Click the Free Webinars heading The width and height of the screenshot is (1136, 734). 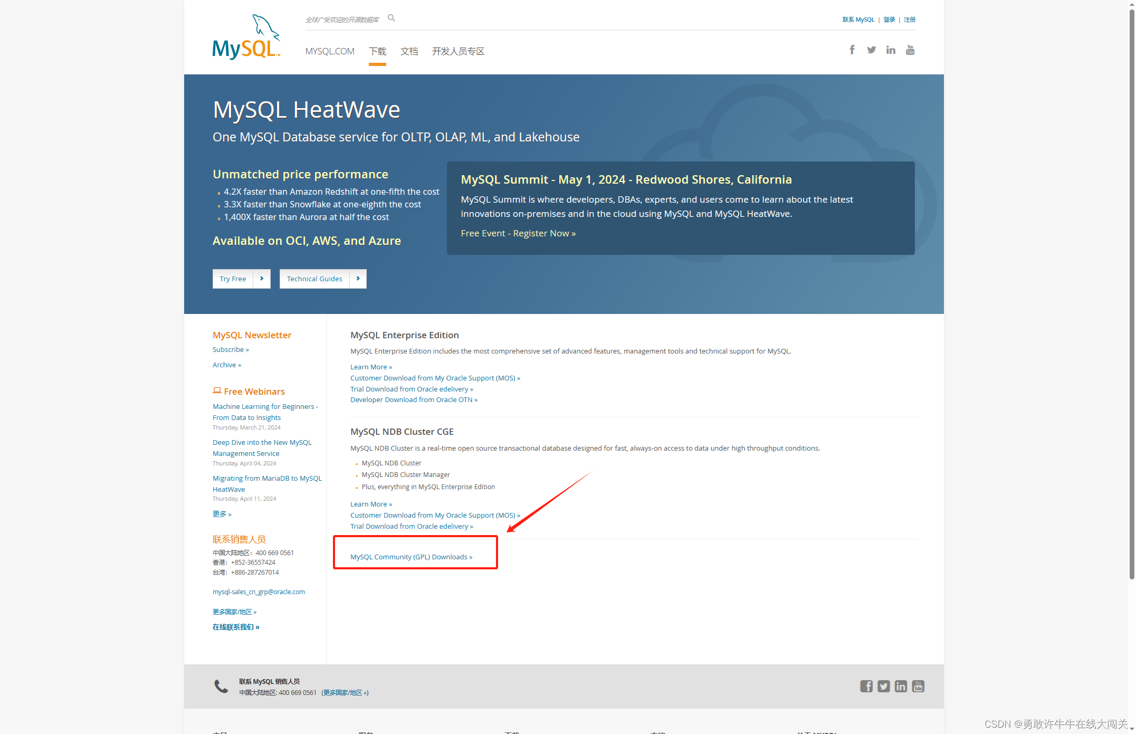click(254, 392)
